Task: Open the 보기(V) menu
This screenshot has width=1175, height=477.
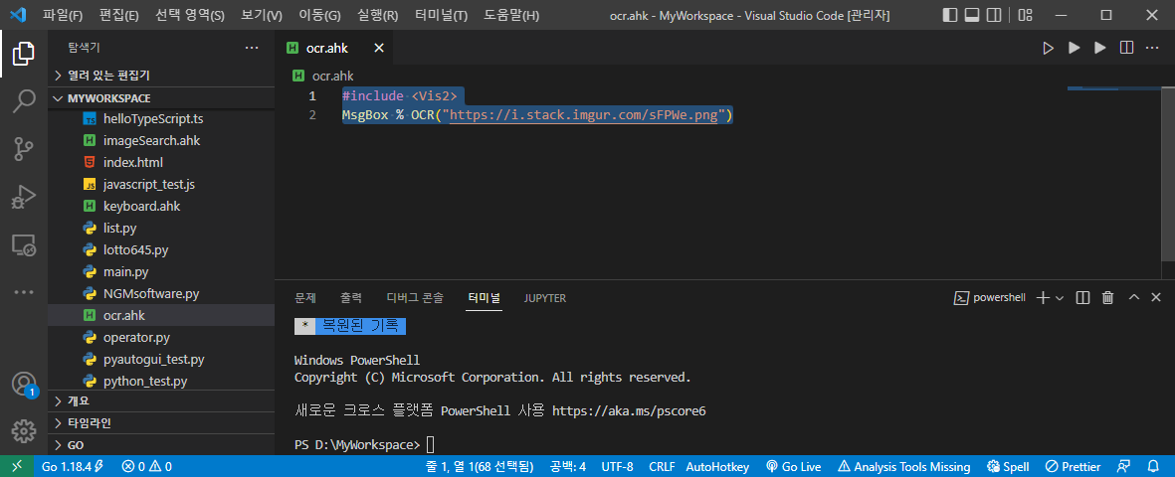Action: pos(263,15)
